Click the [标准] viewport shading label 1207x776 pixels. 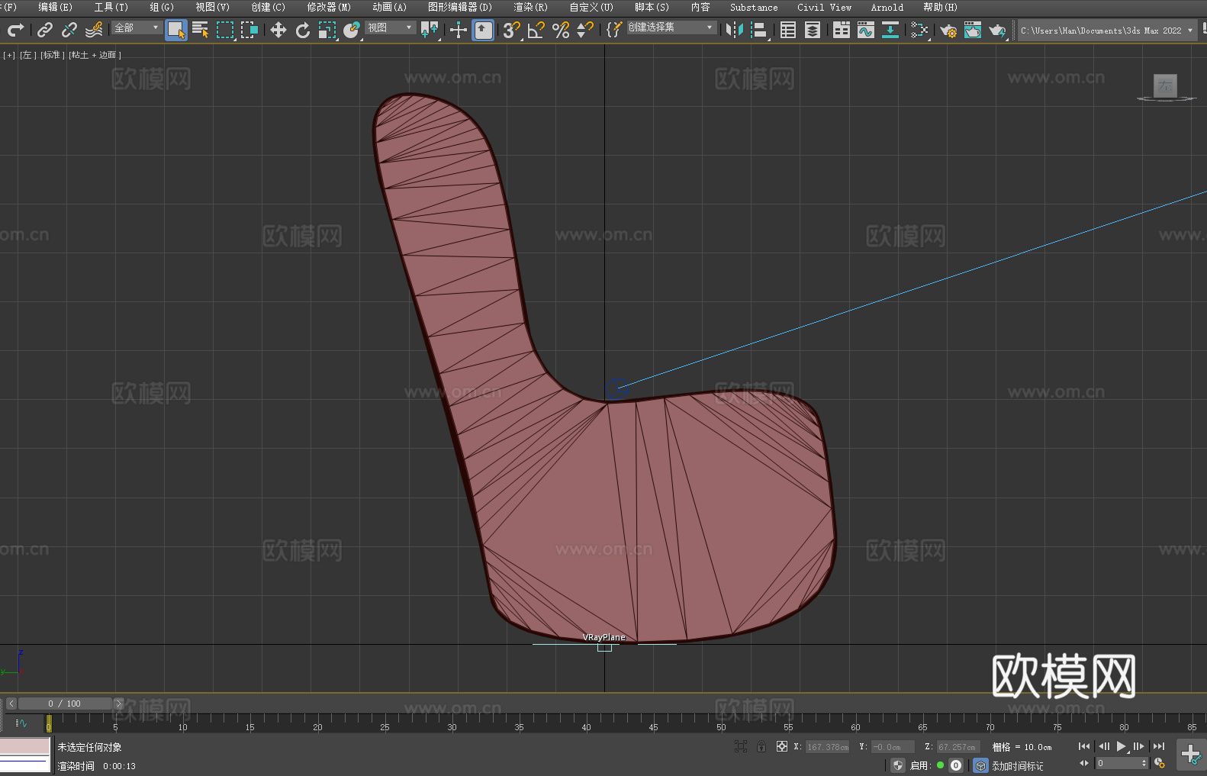pos(52,55)
